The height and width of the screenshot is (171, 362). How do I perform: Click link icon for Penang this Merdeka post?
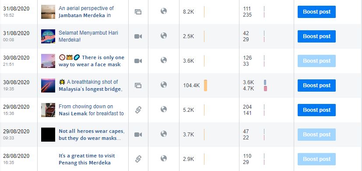tap(138, 159)
